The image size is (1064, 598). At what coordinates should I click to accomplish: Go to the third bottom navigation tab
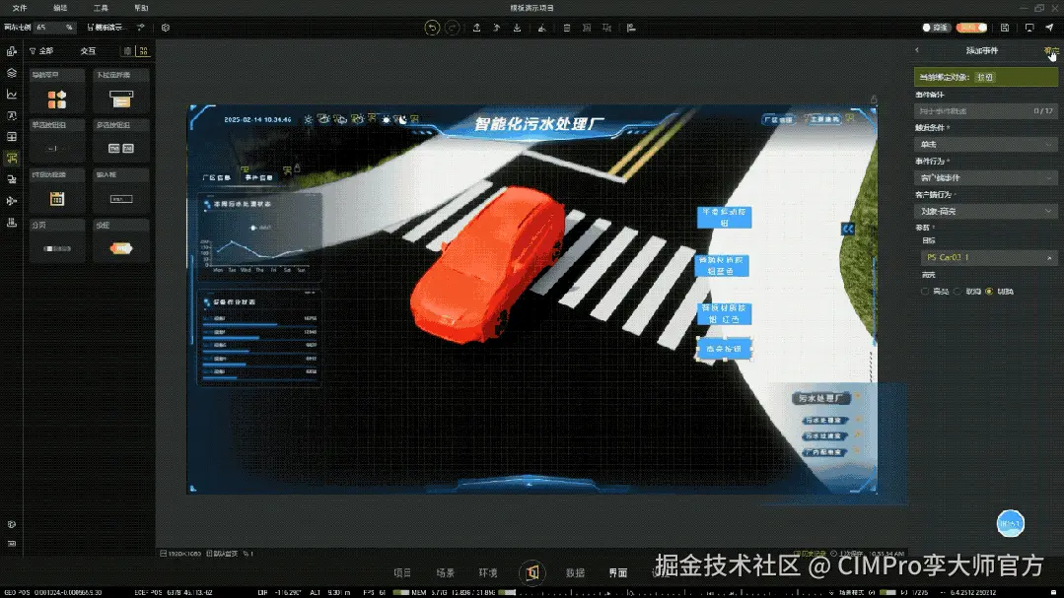click(488, 573)
